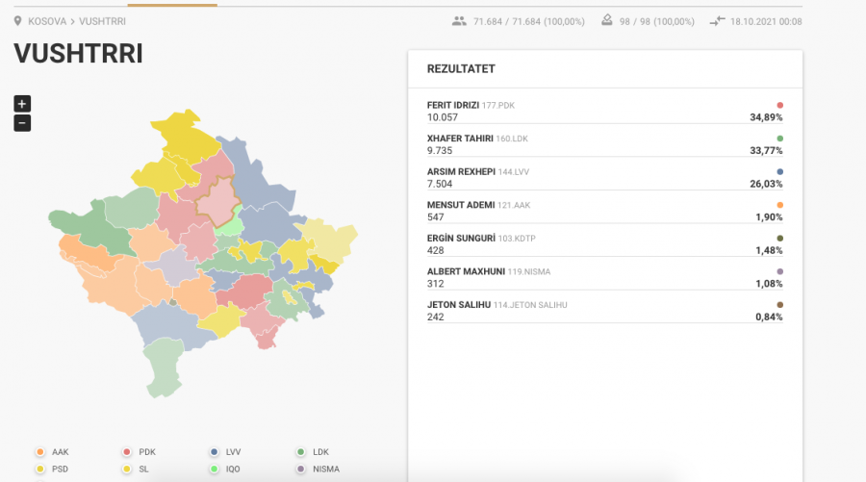The image size is (866, 482).
Task: Select candidate MENSUT ADEMI row
Action: [x=605, y=211]
